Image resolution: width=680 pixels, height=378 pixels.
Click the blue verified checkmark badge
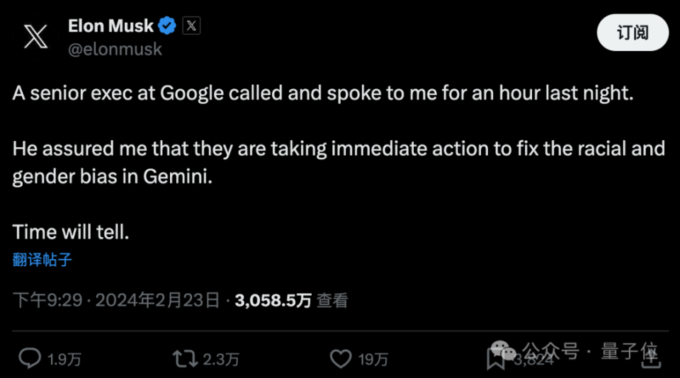pyautogui.click(x=167, y=26)
